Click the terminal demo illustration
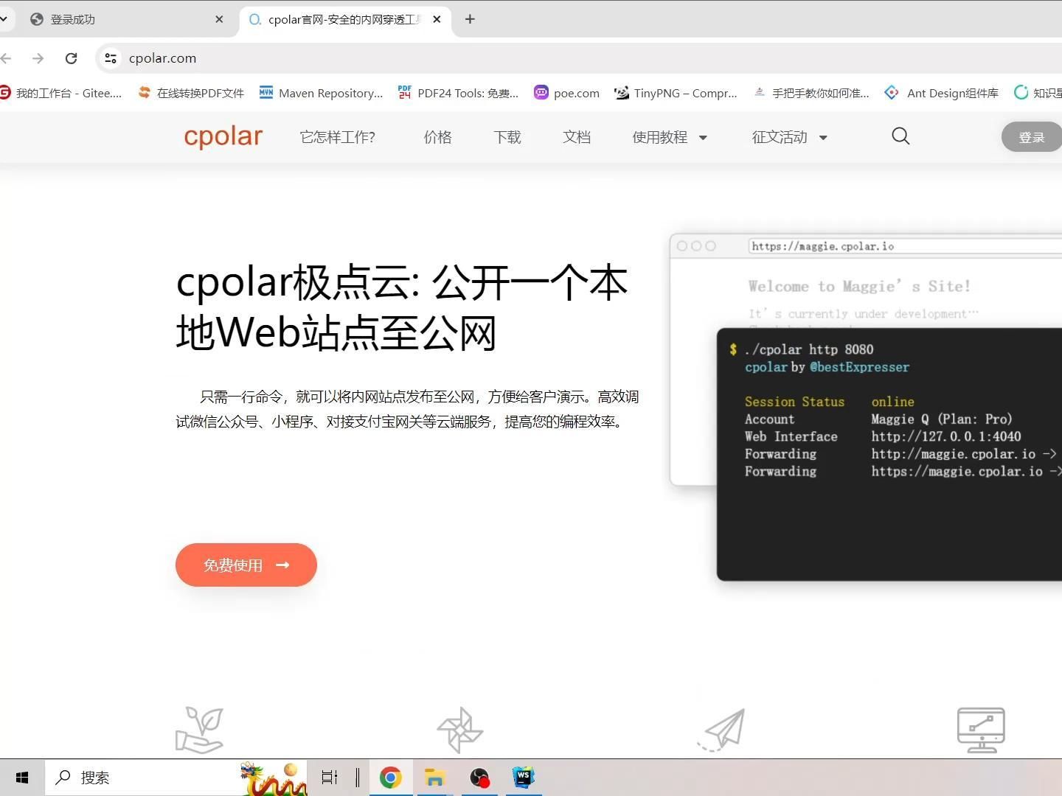The height and width of the screenshot is (796, 1062). (889, 454)
